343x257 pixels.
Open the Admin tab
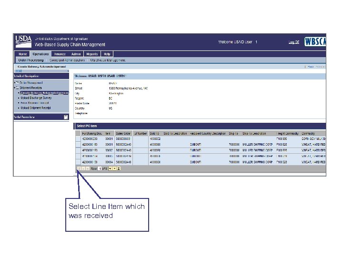tap(76, 54)
